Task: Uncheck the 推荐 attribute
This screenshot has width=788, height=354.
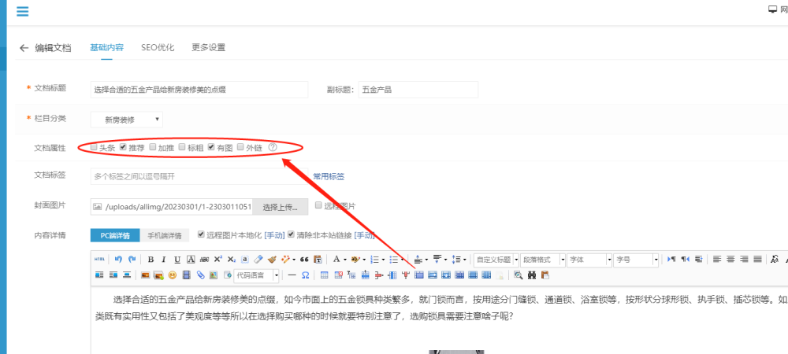Action: tap(123, 147)
